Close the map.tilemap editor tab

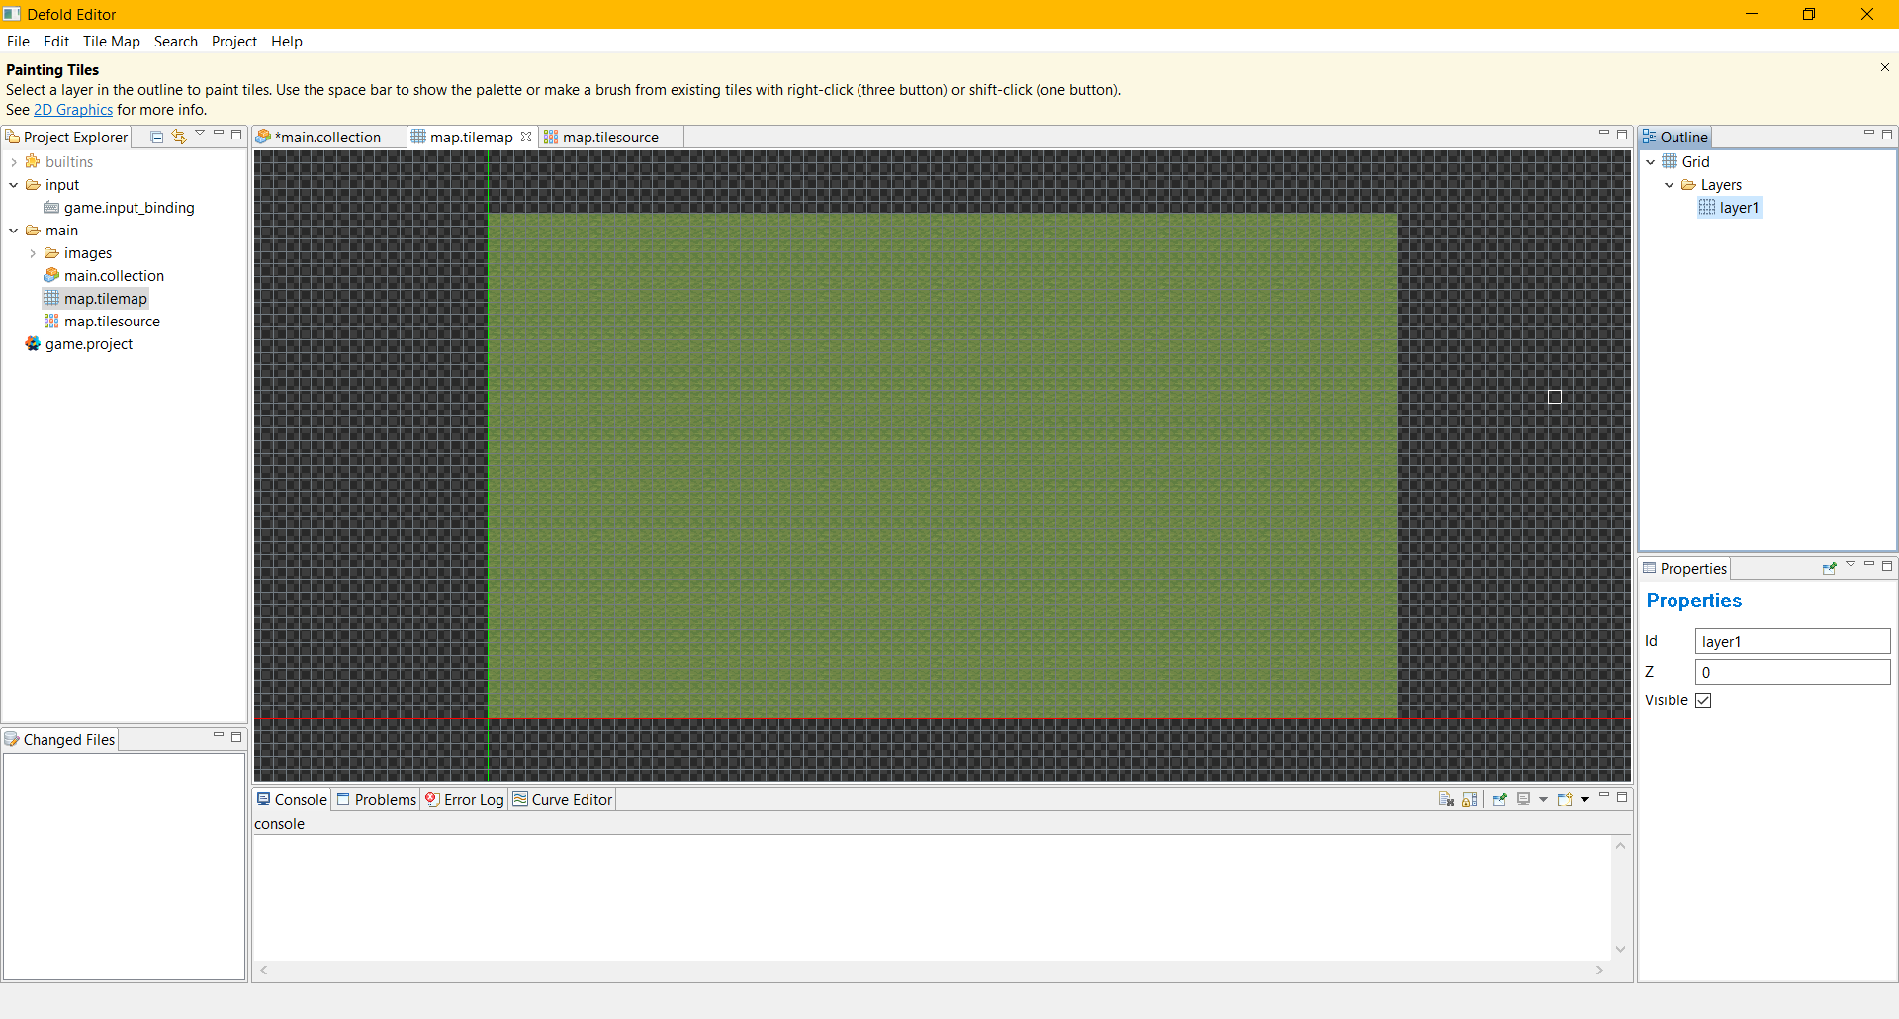[x=526, y=137]
